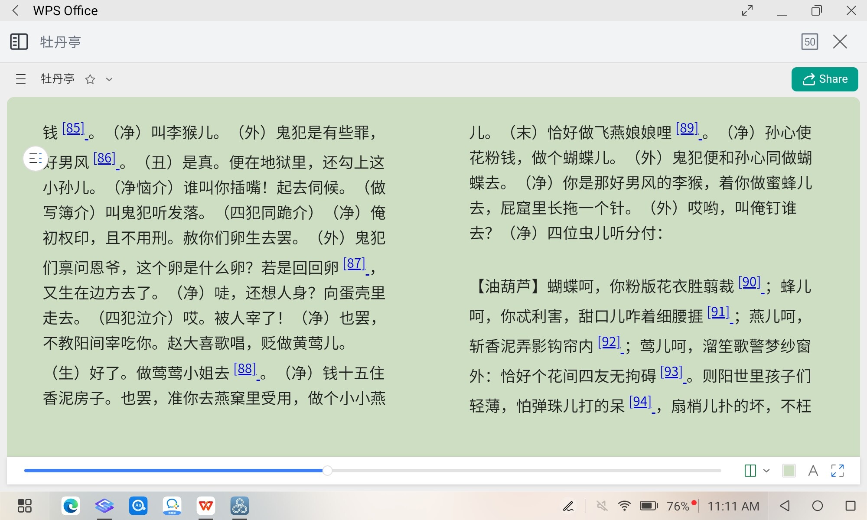This screenshot has height=520, width=867.
Task: Expand the dropdown chevron next to the star
Action: tap(109, 79)
